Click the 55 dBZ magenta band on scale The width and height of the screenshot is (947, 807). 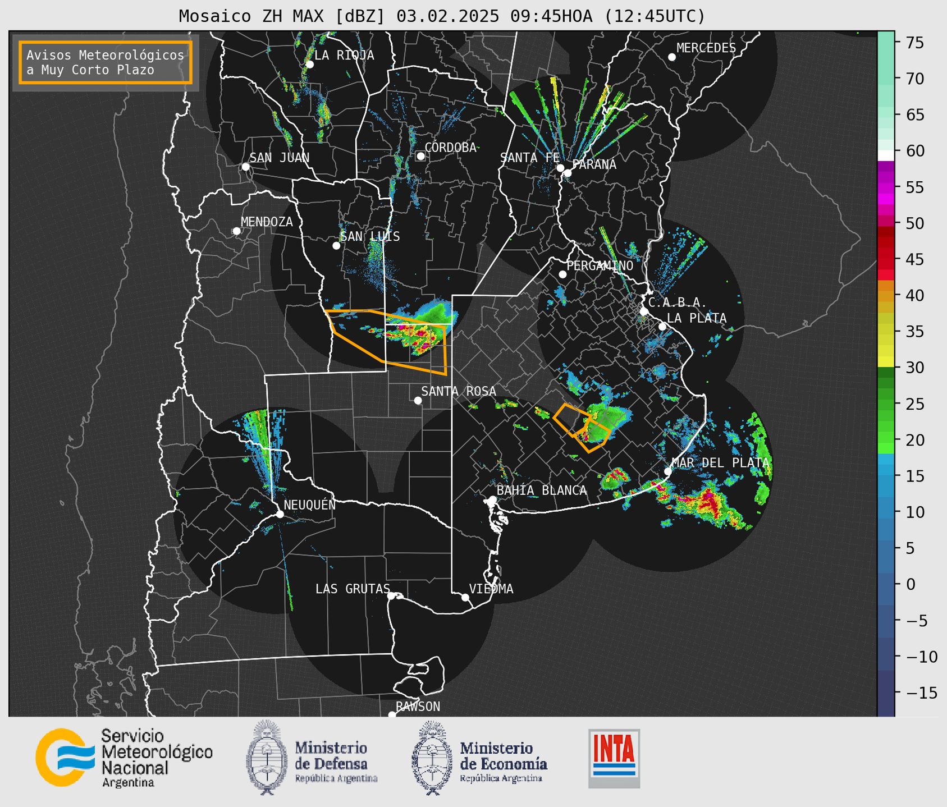tap(886, 187)
